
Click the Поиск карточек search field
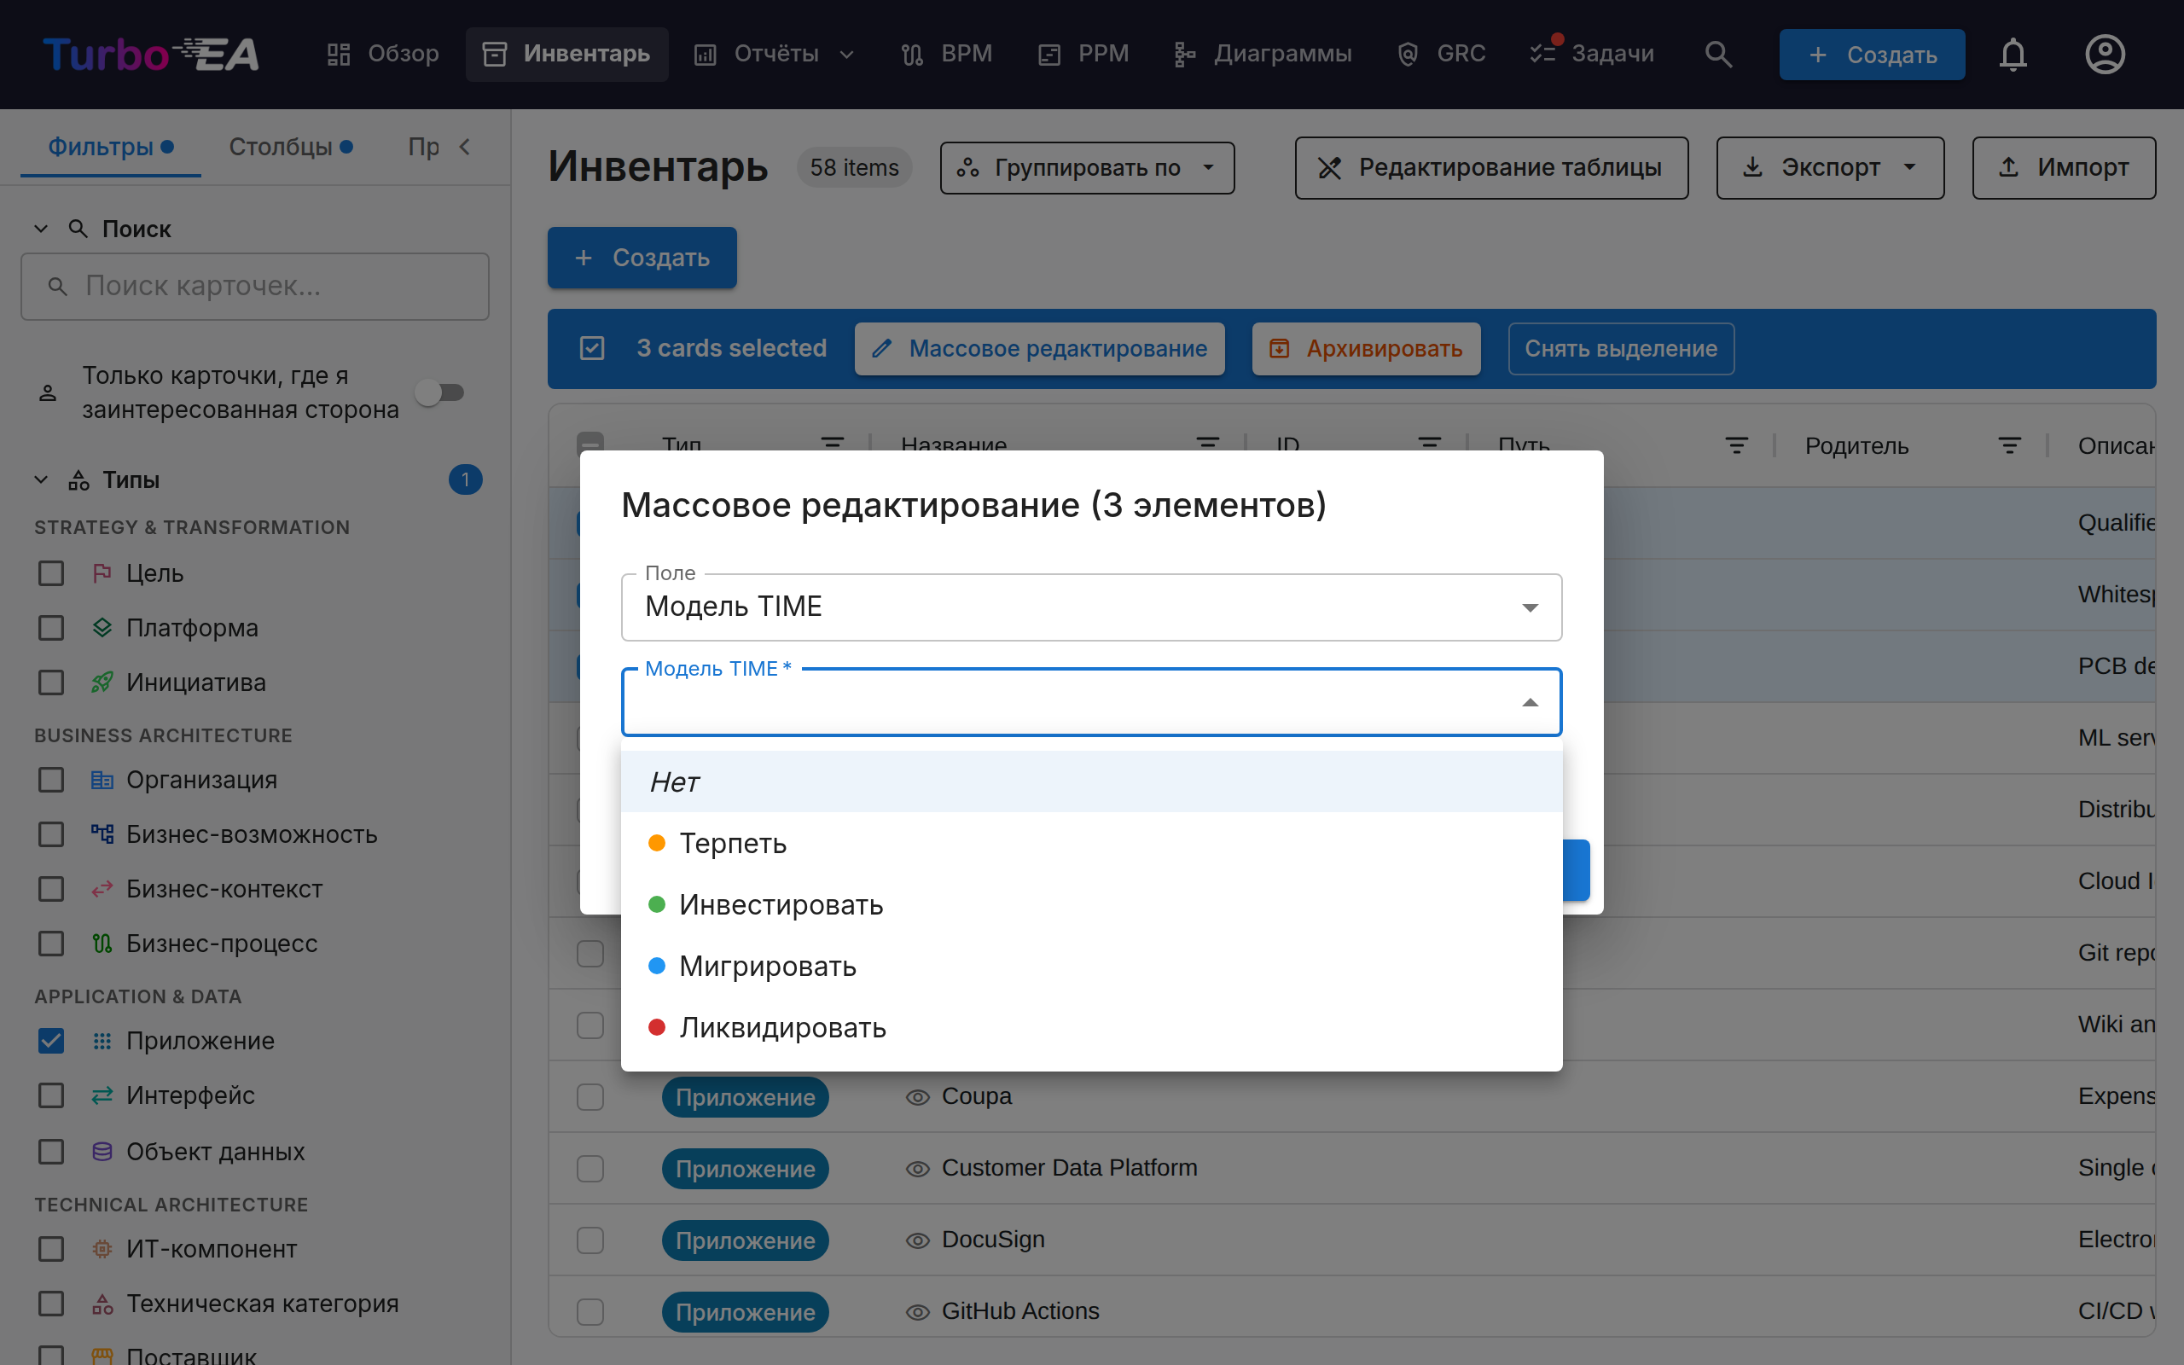254,288
